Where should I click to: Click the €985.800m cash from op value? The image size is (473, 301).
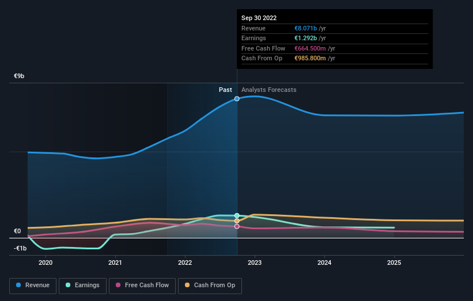(310, 59)
